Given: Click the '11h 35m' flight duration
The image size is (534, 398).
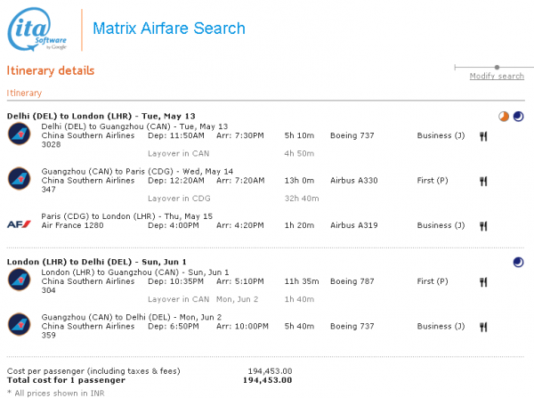Looking at the screenshot, I should pyautogui.click(x=302, y=281).
